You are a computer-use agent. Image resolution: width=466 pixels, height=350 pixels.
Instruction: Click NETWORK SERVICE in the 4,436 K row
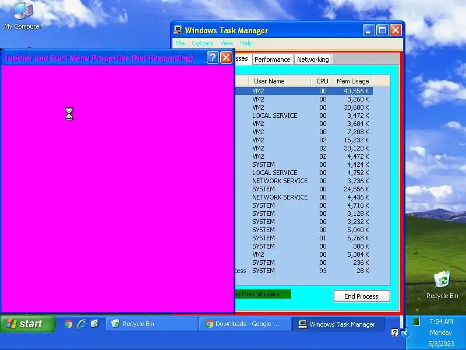coord(280,197)
